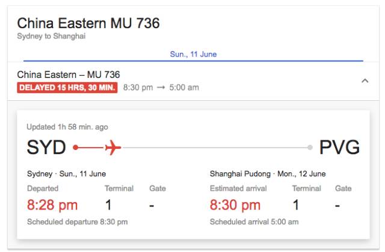Click the arrow between 8:30 pm and 5:00 am
Viewport: 385px width, 252px height.
click(160, 88)
